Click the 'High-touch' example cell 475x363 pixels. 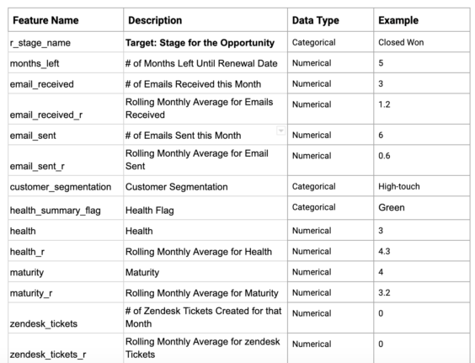point(422,186)
